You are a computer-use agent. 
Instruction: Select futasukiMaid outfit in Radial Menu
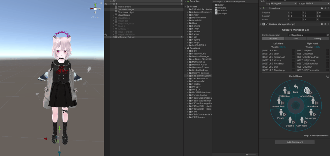pyautogui.click(x=279, y=103)
